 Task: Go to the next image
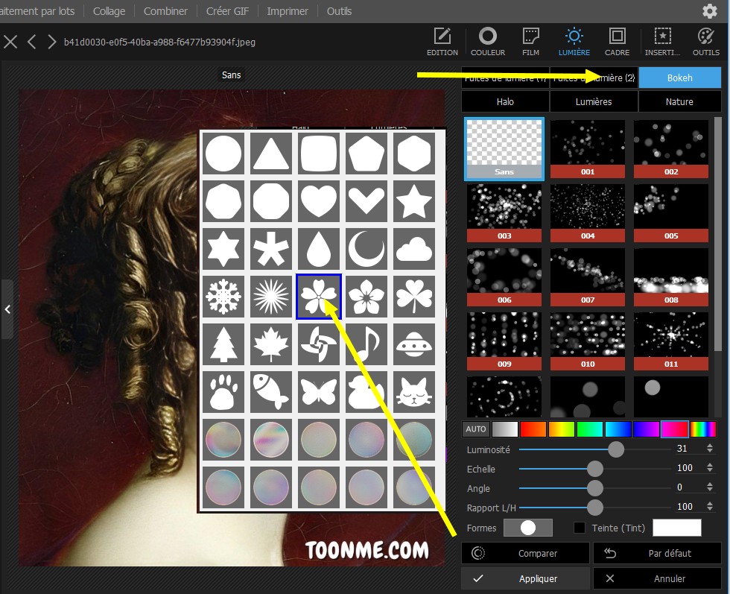click(51, 42)
